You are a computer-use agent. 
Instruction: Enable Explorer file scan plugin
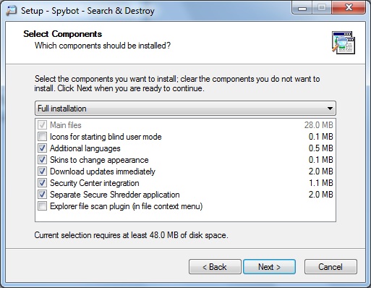coord(42,206)
